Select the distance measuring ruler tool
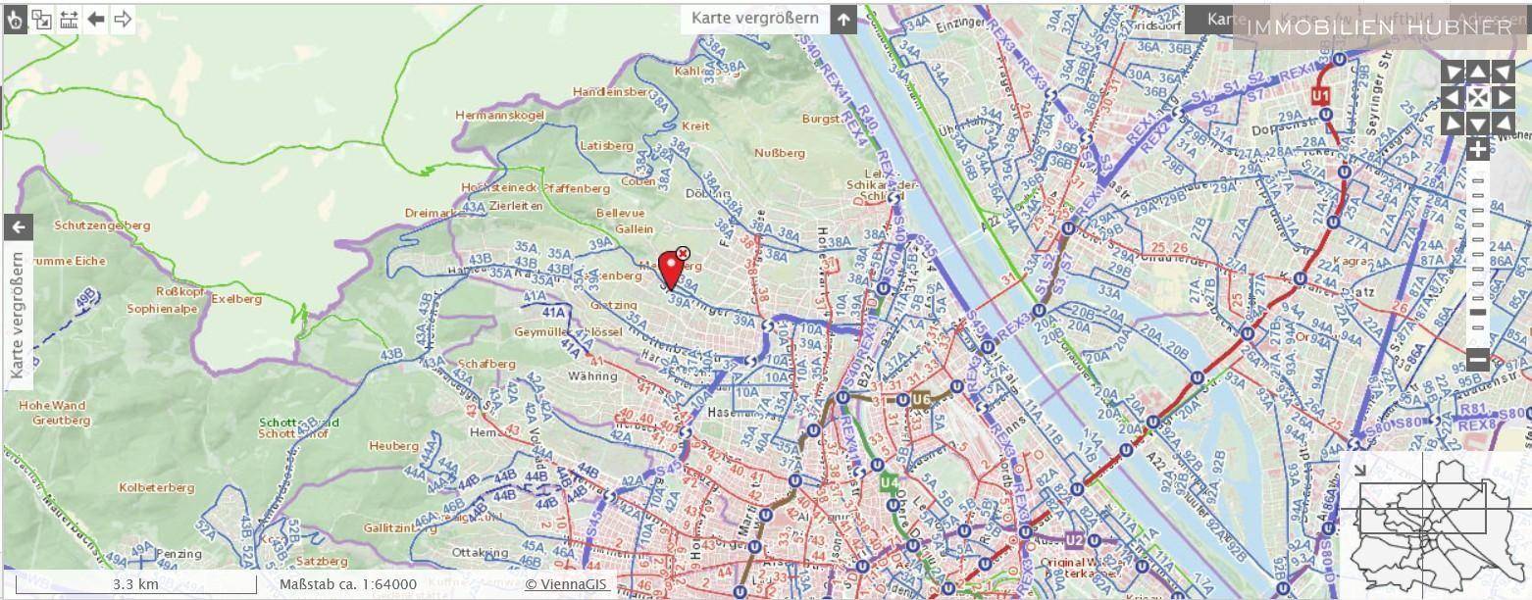 coord(69,19)
